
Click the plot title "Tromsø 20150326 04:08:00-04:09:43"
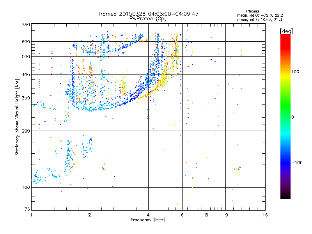(x=148, y=14)
